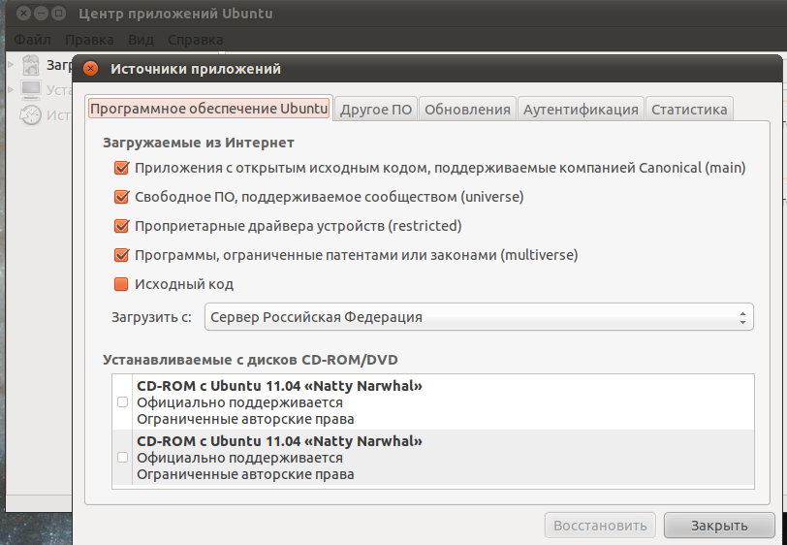Switch to the Другое ПО tab
Viewport: 787px width, 545px height.
(376, 110)
